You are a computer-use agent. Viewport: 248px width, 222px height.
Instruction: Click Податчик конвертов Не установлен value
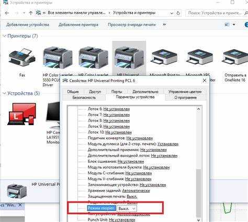coord(140,138)
